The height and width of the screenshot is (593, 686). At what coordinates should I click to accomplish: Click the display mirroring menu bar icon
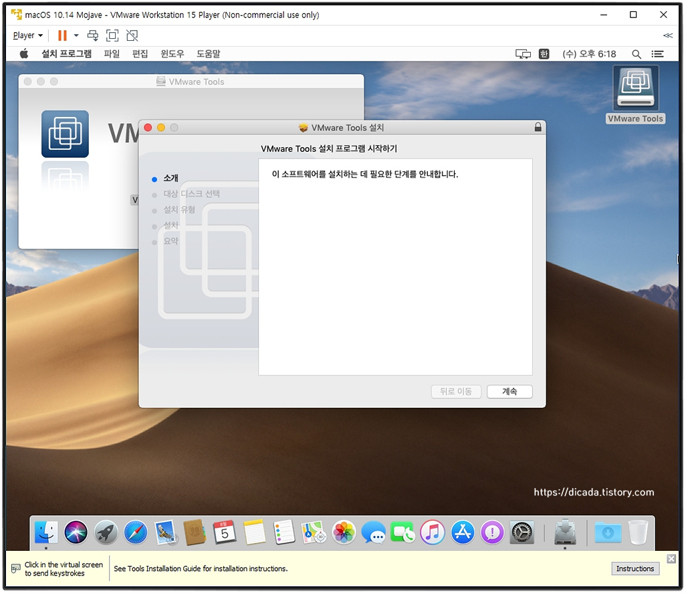point(523,53)
